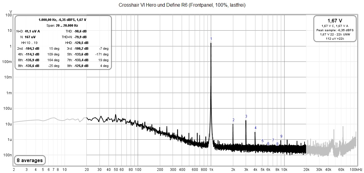364x173 pixels.
Task: Click the 8th harmonic phase '-25 deg'
Action: pyautogui.click(x=55, y=66)
